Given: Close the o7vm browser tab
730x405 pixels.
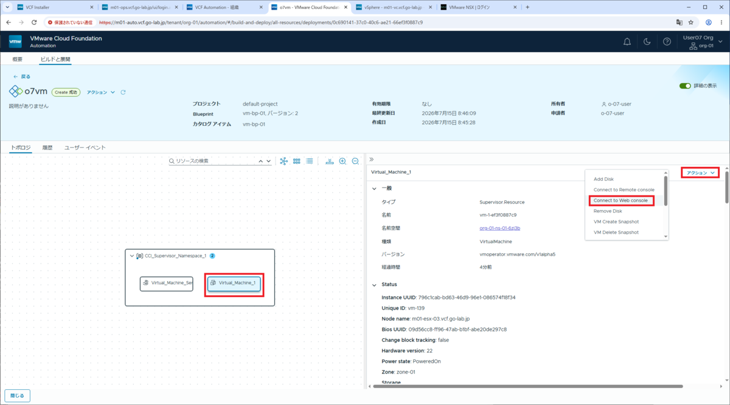Looking at the screenshot, I should pyautogui.click(x=346, y=7).
